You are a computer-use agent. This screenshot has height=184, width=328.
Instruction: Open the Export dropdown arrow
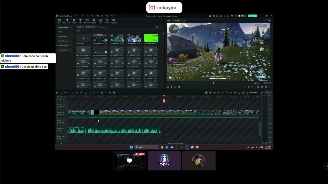(255, 16)
